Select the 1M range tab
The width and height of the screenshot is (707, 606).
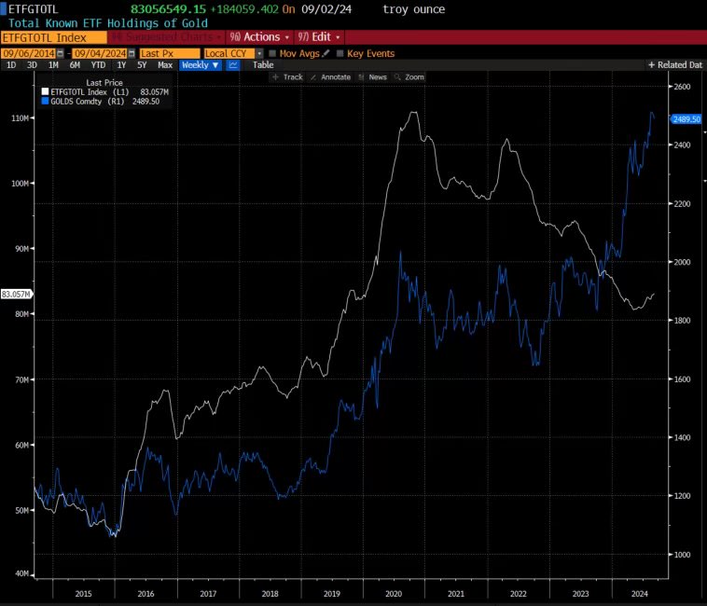(x=53, y=65)
